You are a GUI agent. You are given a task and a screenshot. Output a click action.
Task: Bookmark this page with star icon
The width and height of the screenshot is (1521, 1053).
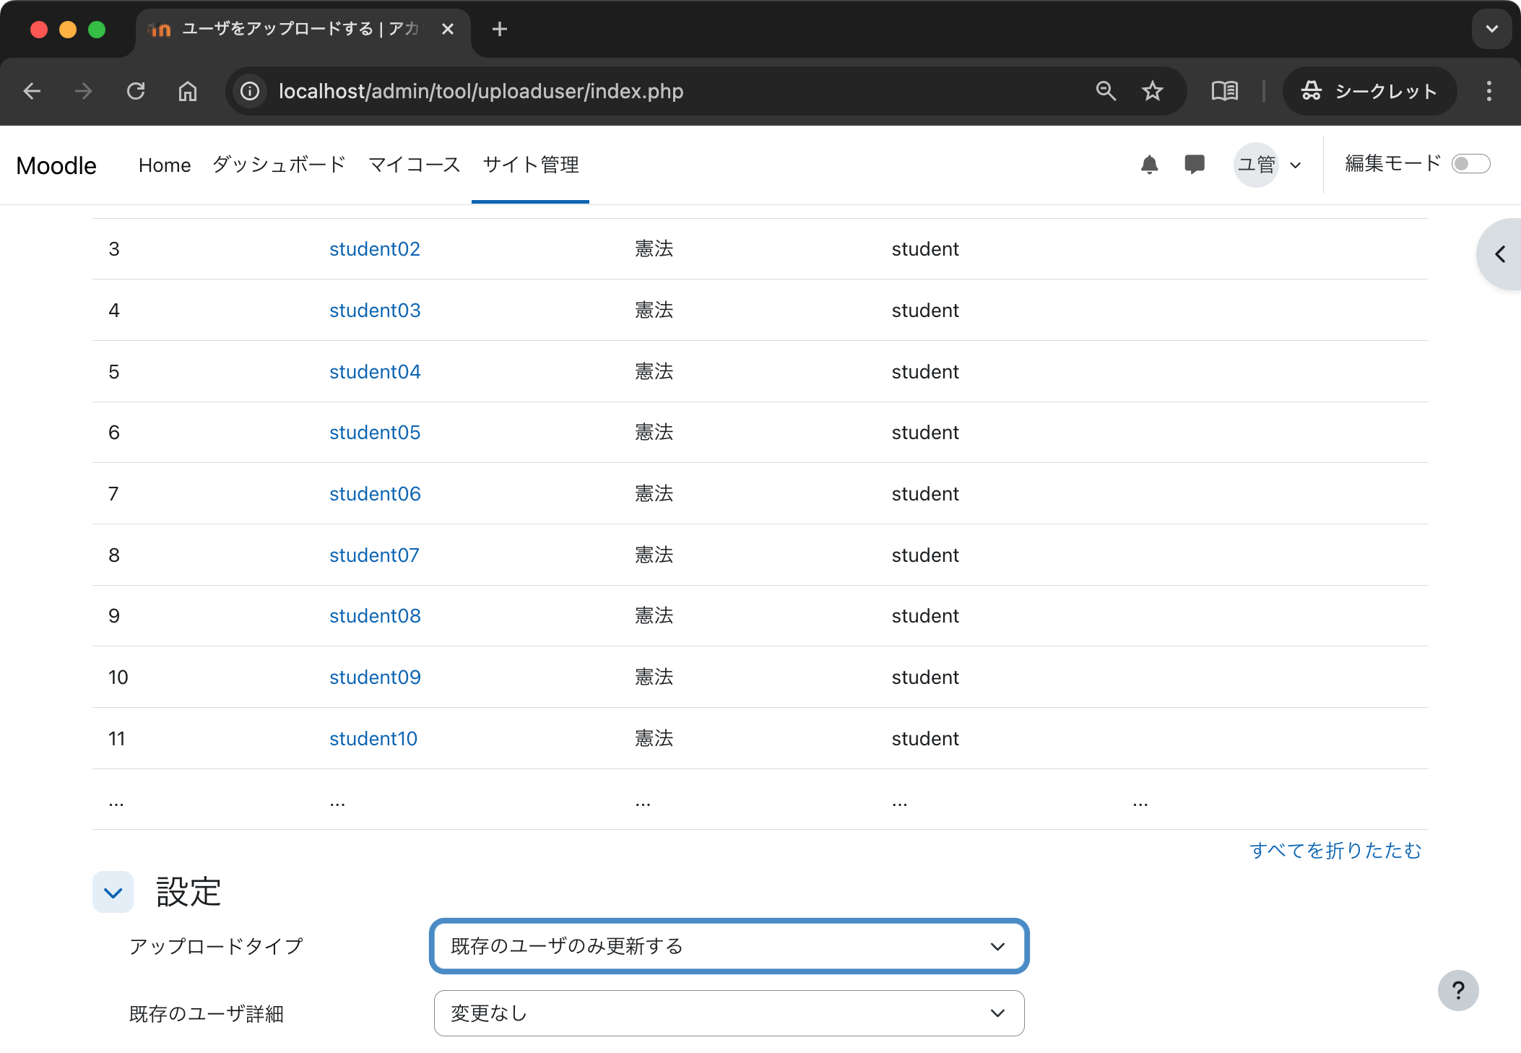[1152, 91]
